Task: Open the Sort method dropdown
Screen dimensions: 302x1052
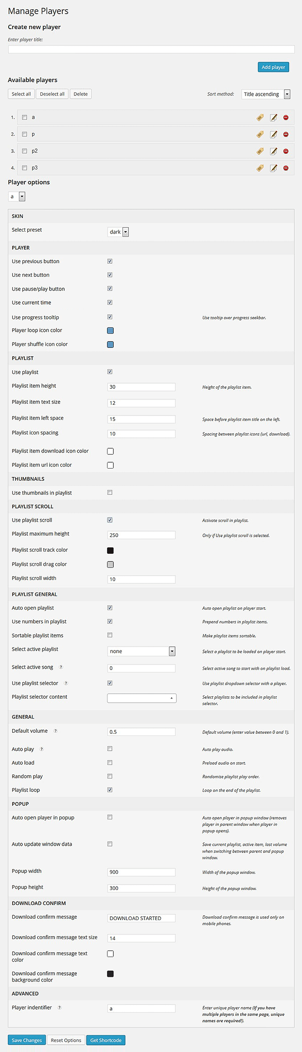Action: 287,94
